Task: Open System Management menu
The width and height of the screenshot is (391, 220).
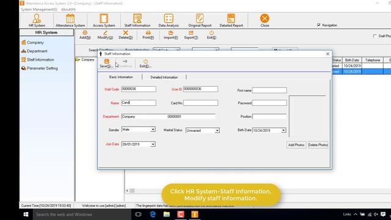Action: click(x=39, y=10)
